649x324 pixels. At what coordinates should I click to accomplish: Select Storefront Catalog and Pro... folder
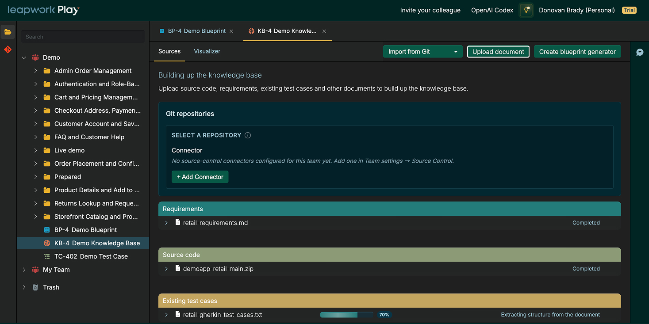coord(83,217)
